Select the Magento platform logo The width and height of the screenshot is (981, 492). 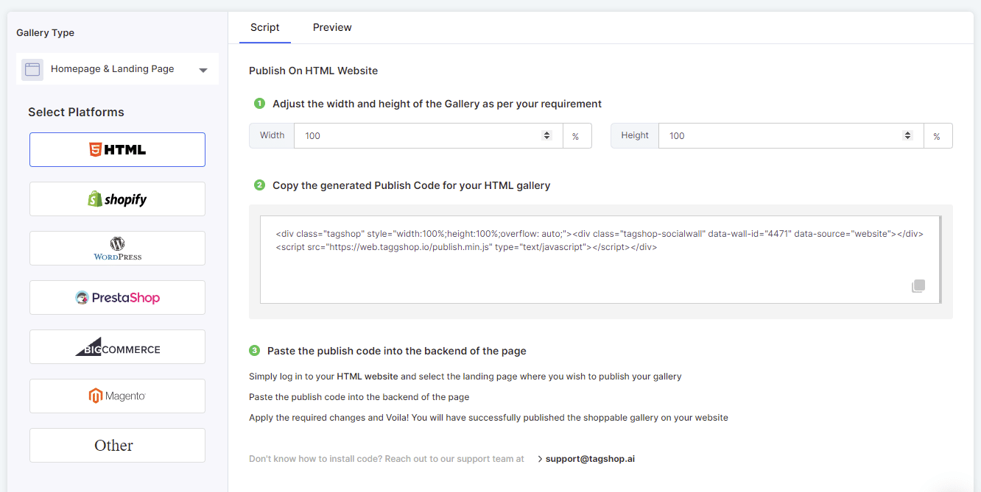[x=117, y=396]
